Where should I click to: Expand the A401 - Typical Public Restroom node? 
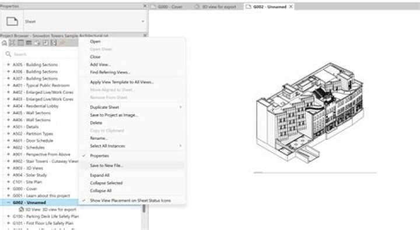(8, 86)
